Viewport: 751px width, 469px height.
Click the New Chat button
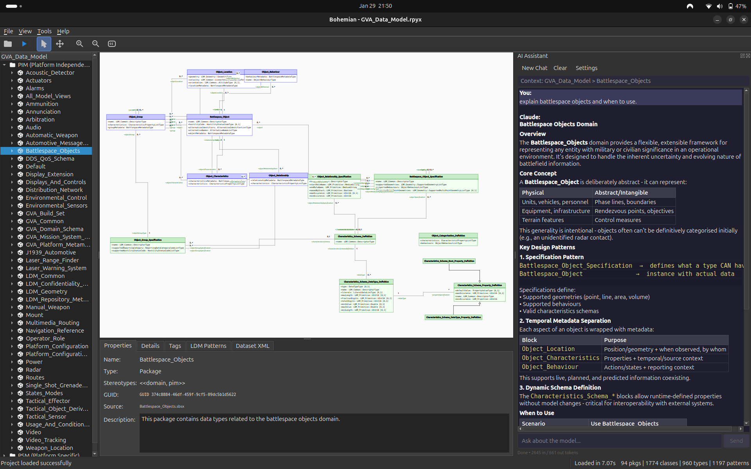pos(534,68)
